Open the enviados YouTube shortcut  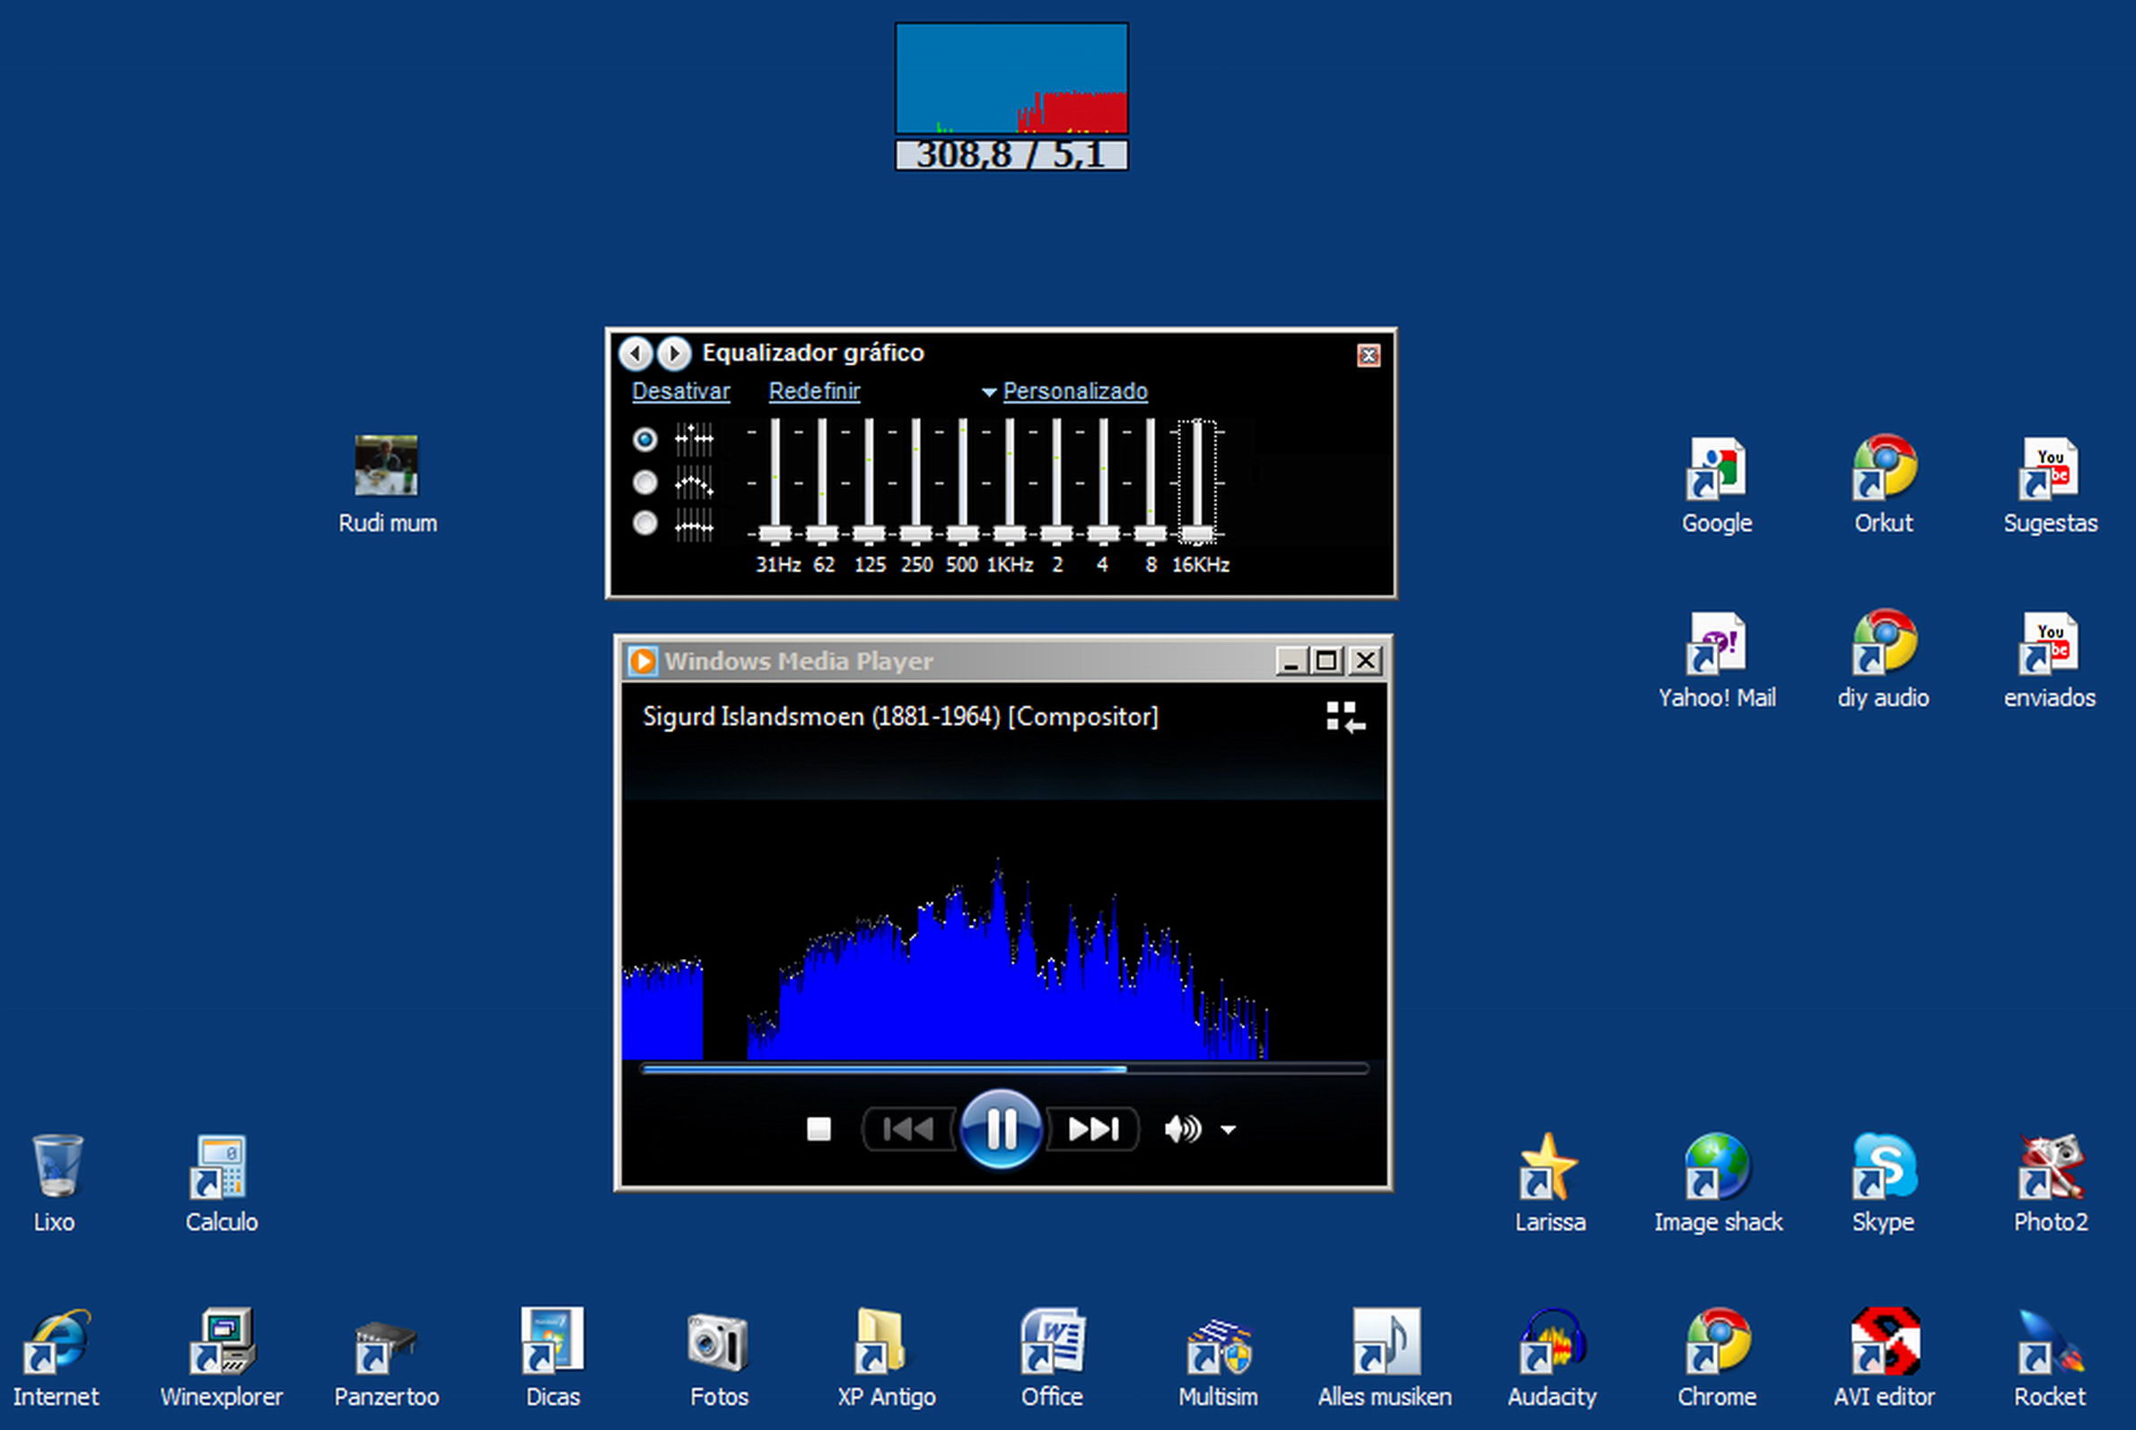point(2049,643)
